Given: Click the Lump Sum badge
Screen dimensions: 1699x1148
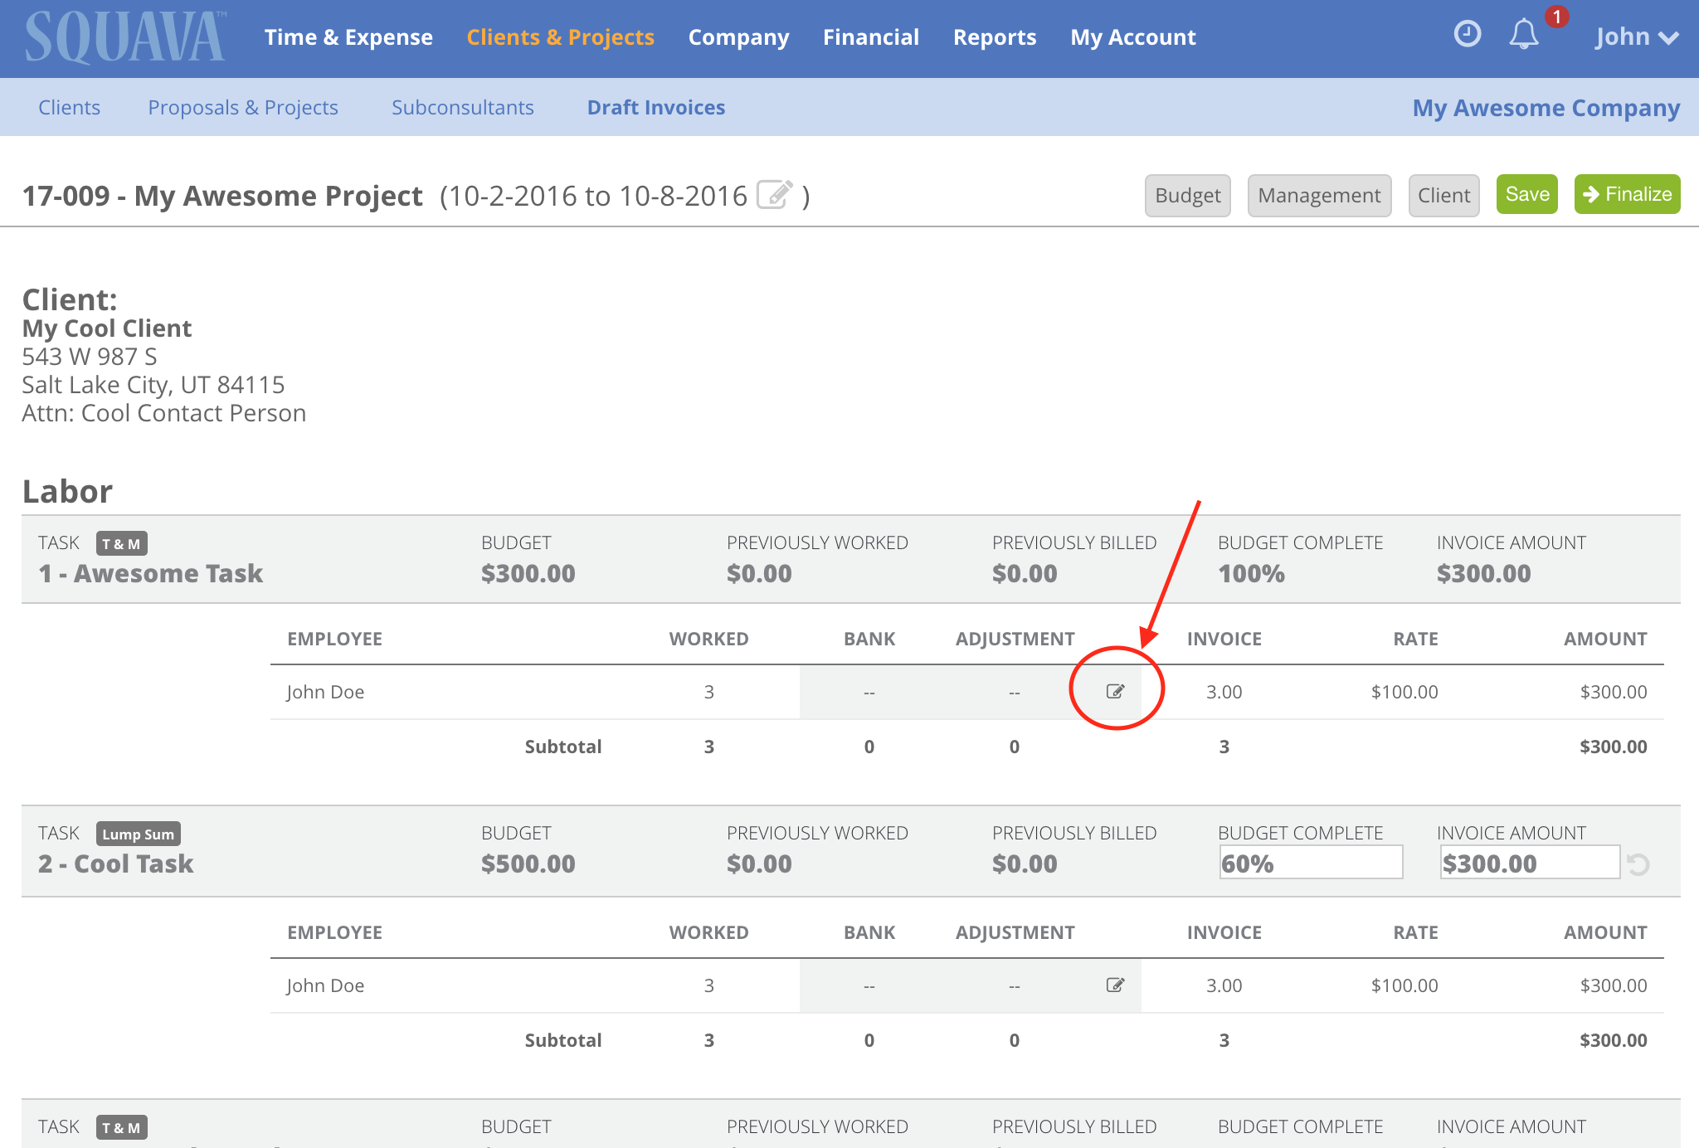Looking at the screenshot, I should tap(139, 834).
